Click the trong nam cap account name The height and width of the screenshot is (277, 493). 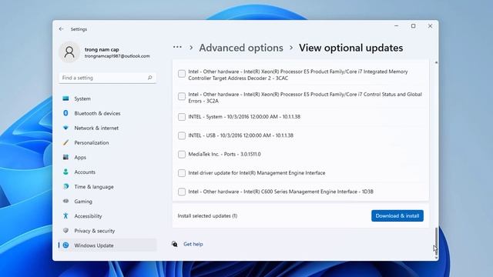pos(102,49)
